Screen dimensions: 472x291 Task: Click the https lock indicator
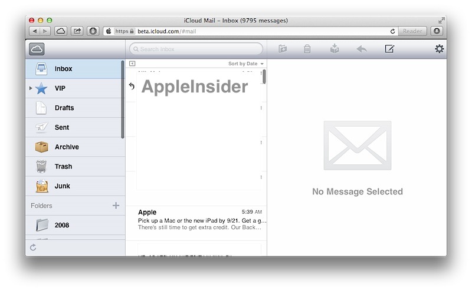click(124, 31)
